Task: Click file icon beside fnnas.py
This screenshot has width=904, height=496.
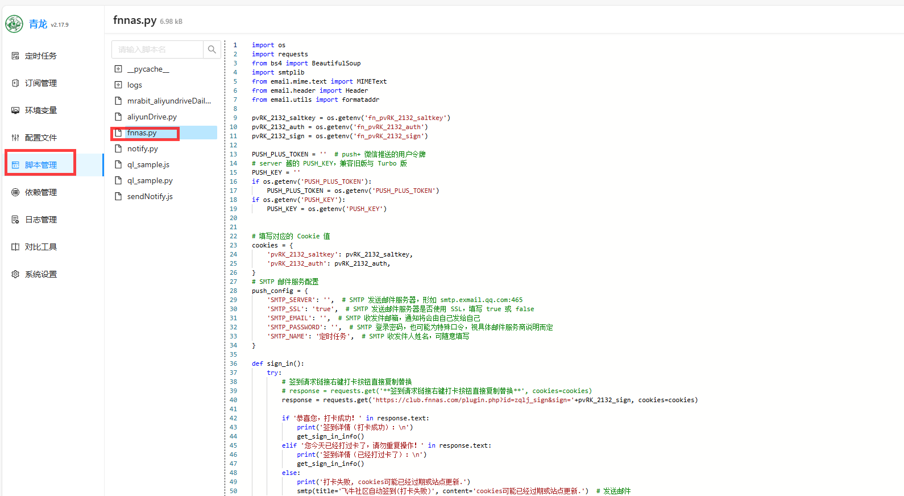Action: pyautogui.click(x=118, y=133)
